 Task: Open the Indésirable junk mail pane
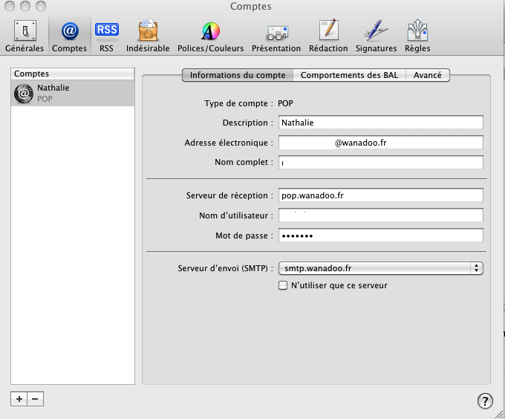coord(148,36)
